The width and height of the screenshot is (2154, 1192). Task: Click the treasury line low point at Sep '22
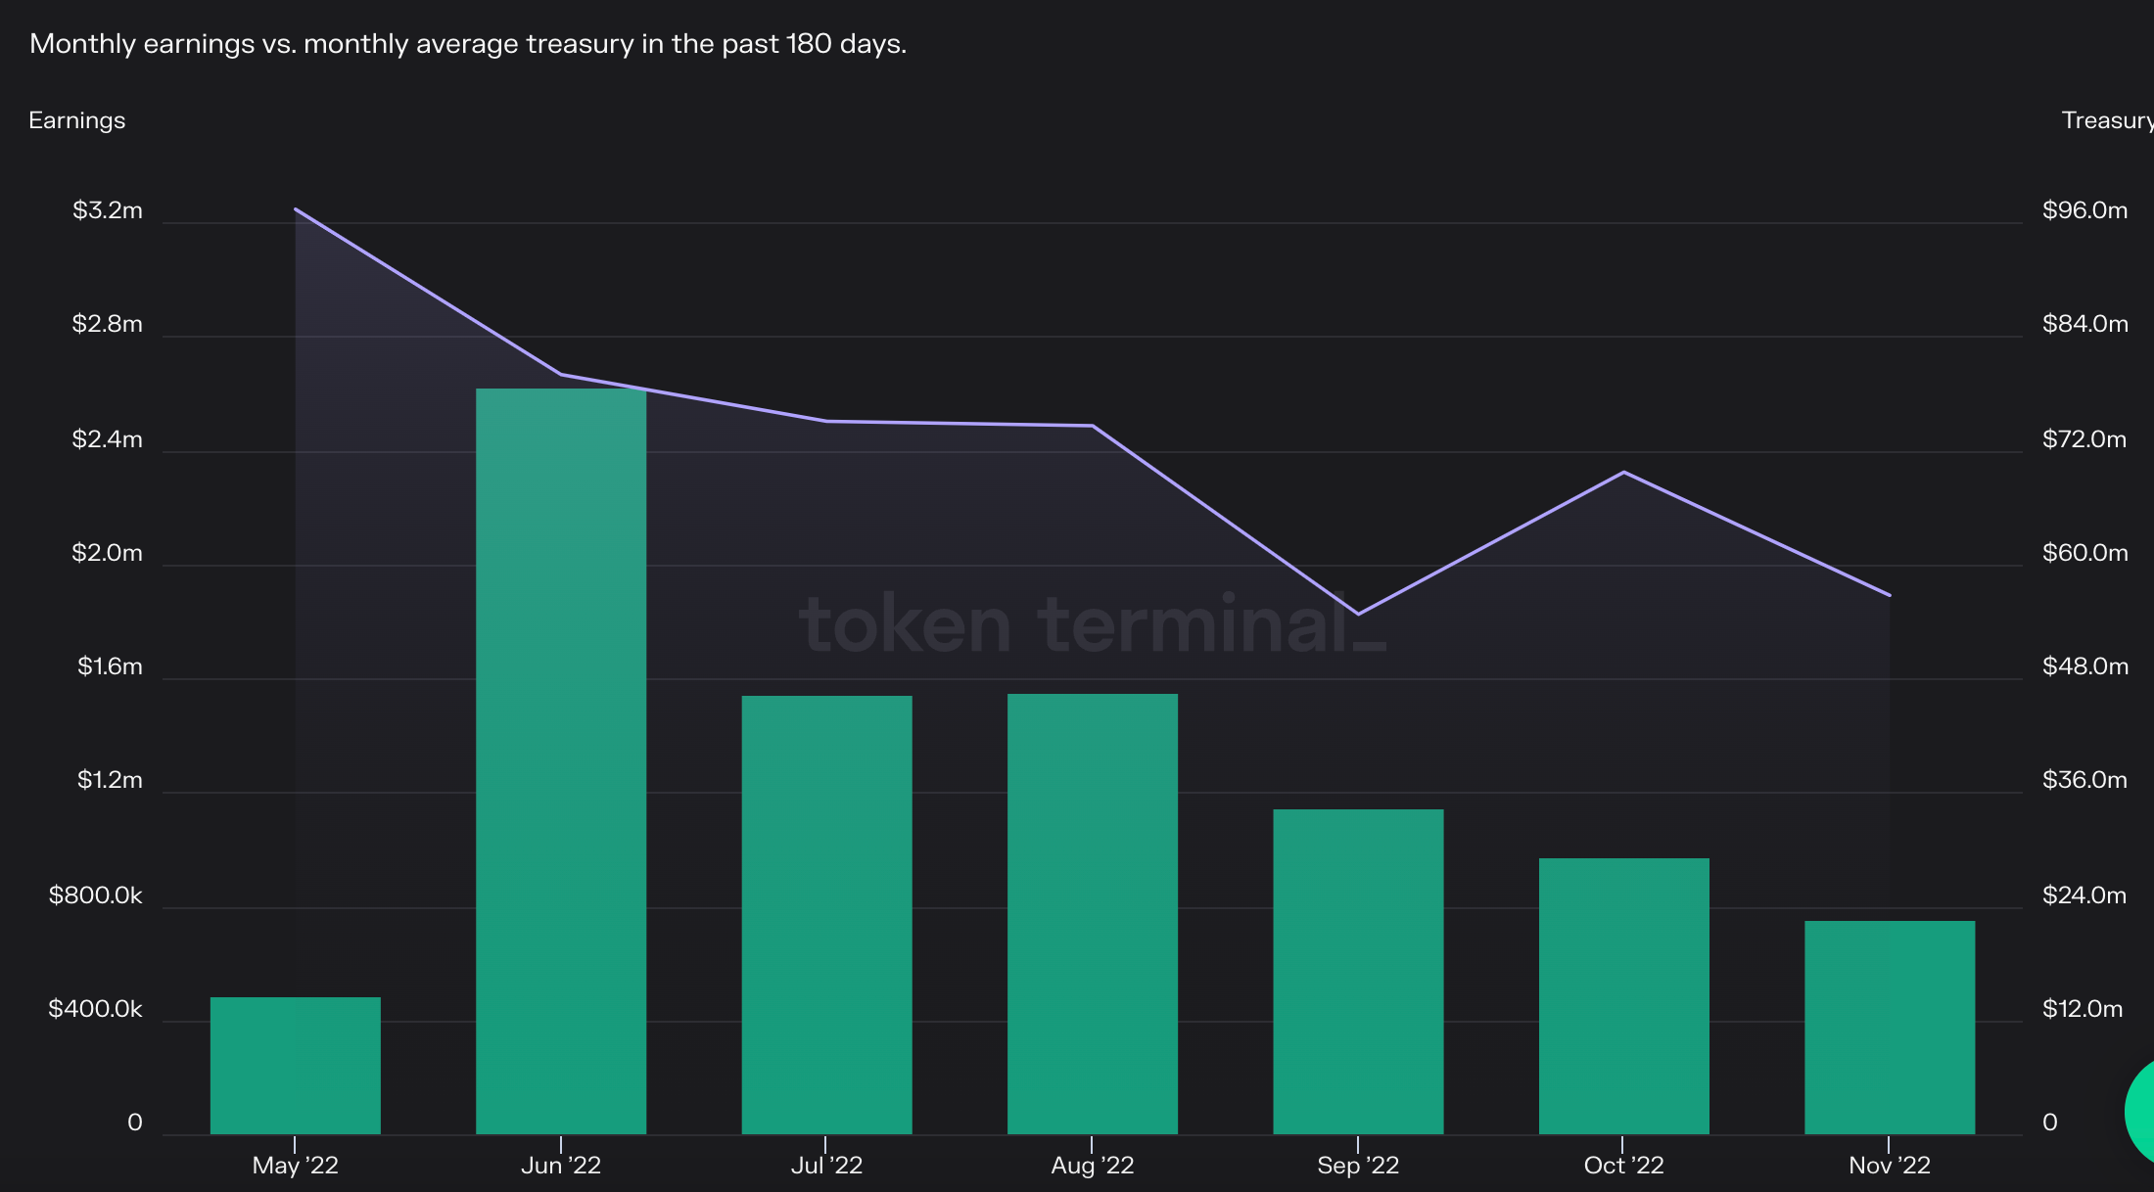tap(1358, 614)
